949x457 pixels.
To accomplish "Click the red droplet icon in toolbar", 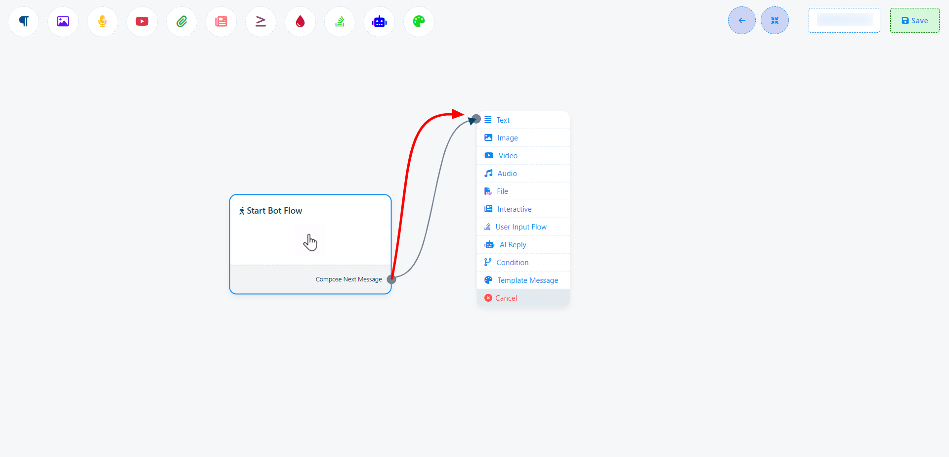I will click(x=300, y=21).
